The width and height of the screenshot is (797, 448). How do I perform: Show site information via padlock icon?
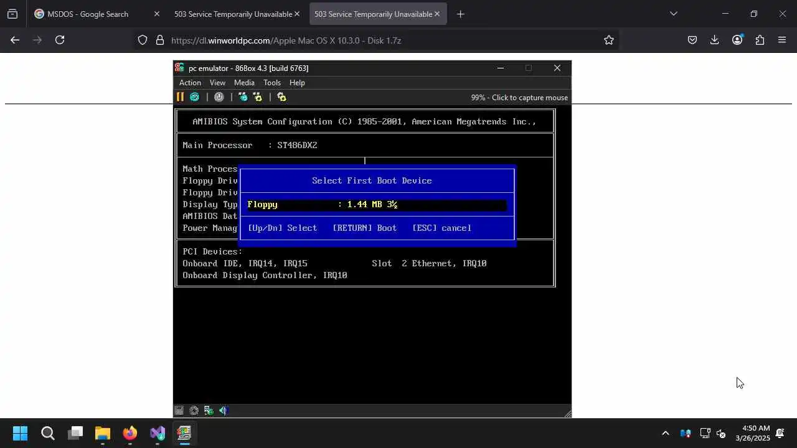click(x=160, y=40)
